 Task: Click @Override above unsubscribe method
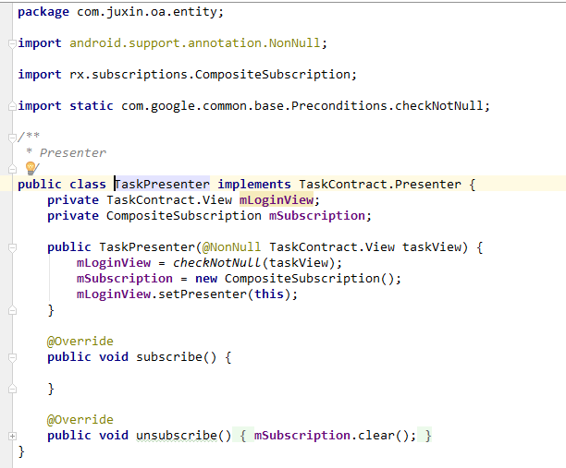pos(80,420)
